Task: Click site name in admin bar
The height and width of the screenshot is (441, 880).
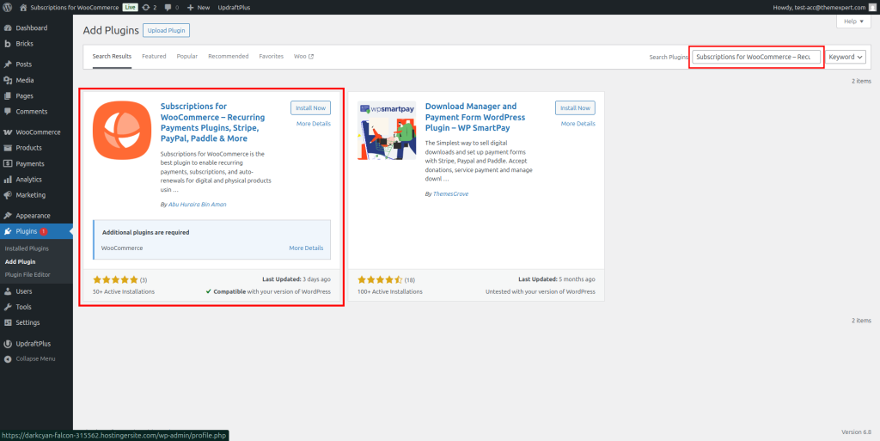Action: 74,7
